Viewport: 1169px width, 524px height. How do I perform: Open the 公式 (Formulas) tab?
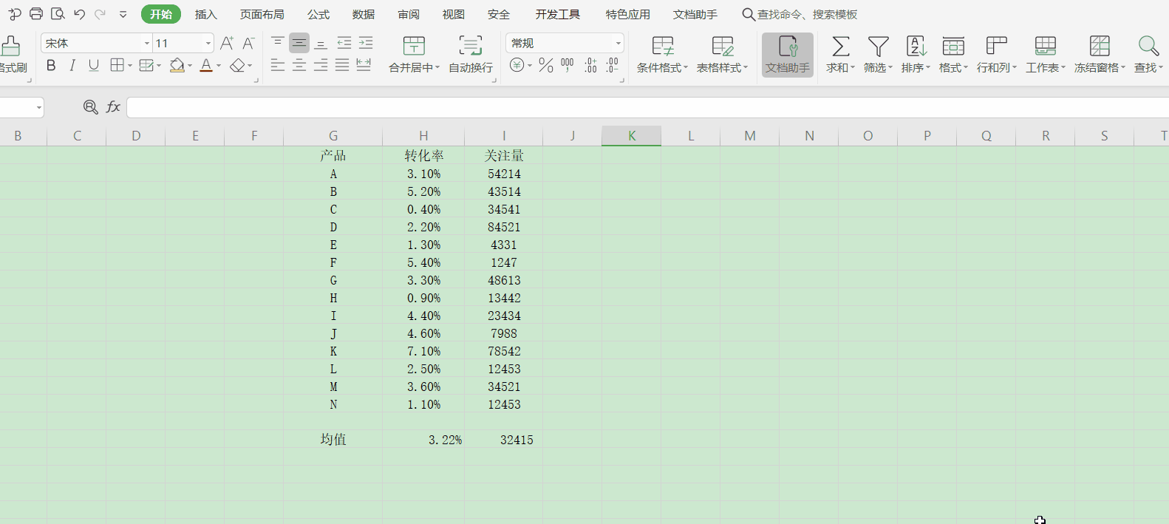tap(318, 14)
